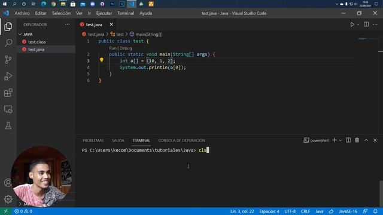Split the terminal panel
Image resolution: width=383 pixels, height=215 pixels.
point(348,140)
